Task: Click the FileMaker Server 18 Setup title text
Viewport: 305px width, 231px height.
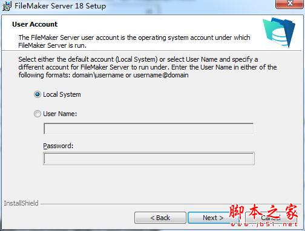Action: click(x=60, y=5)
